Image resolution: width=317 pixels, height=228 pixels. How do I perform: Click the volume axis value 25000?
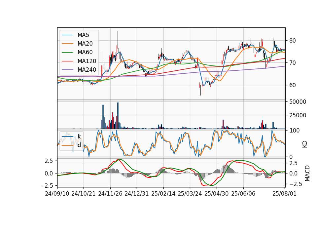coord(298,115)
